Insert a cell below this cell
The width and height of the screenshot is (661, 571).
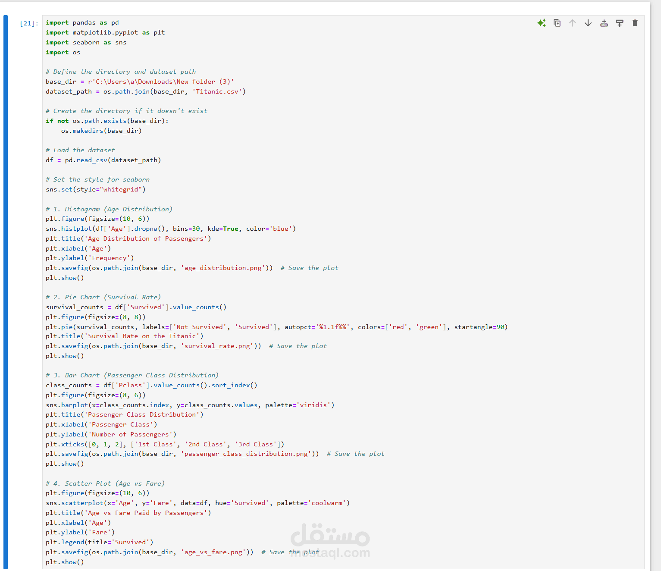620,23
